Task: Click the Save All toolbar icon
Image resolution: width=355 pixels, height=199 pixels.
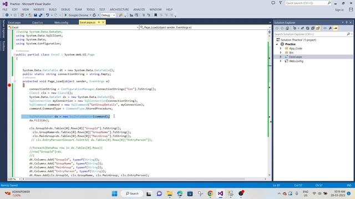Action: [40, 15]
